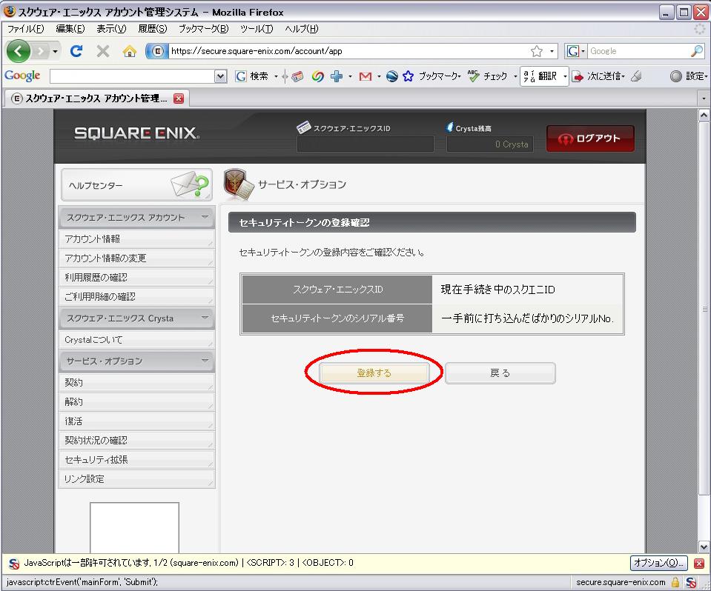Open 利用履歴の確認 sidebar link

pyautogui.click(x=136, y=277)
